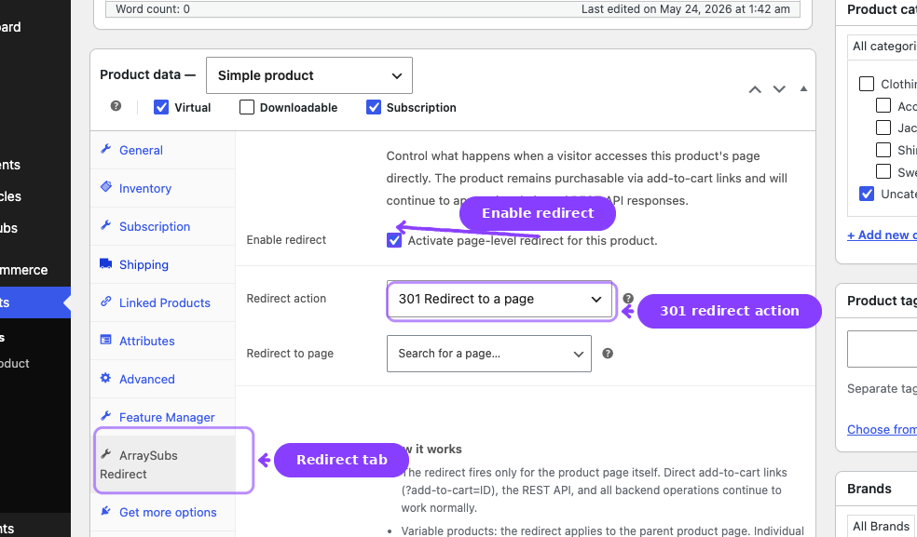Click the gear icon beside Advanced tab
Screen dimensions: 917x537
point(106,378)
